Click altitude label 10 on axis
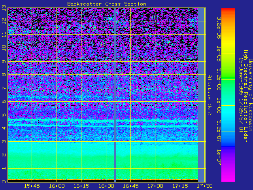253x190 pixels. pyautogui.click(x=4, y=48)
